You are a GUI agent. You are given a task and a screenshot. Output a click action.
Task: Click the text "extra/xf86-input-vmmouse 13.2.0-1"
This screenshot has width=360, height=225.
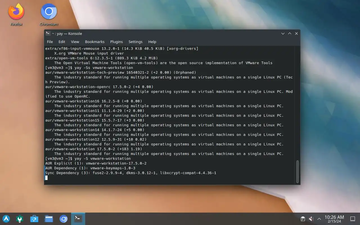click(82, 48)
